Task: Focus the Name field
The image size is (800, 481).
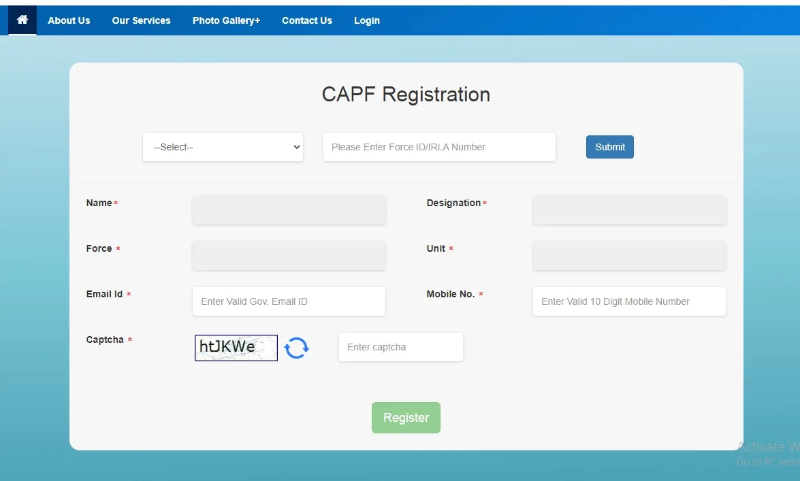Action: pyautogui.click(x=289, y=210)
